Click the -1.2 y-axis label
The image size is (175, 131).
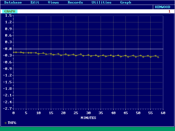tap(7, 75)
